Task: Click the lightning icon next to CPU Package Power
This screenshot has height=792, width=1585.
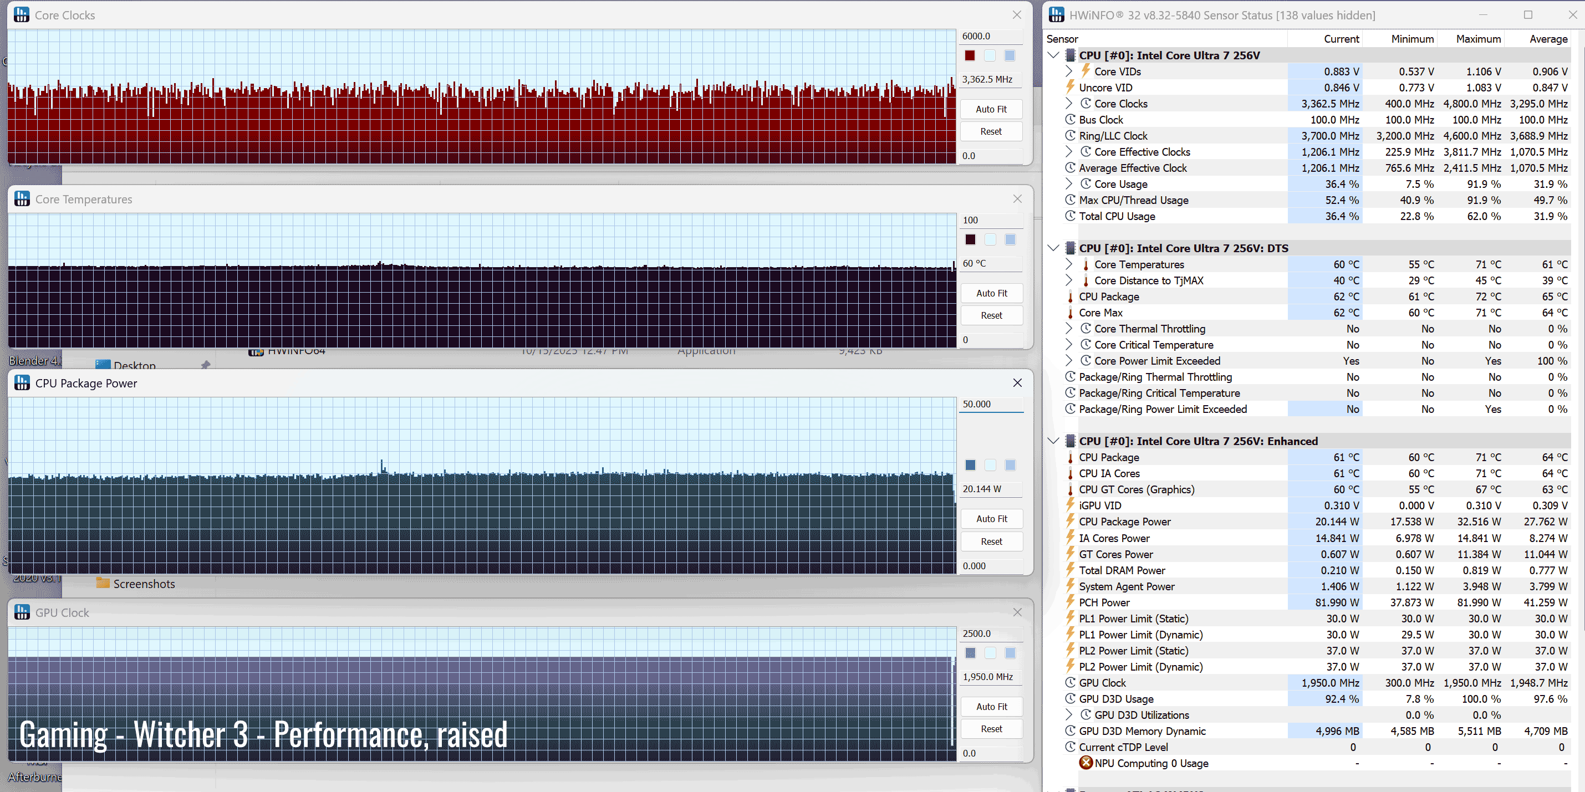Action: [x=1070, y=522]
